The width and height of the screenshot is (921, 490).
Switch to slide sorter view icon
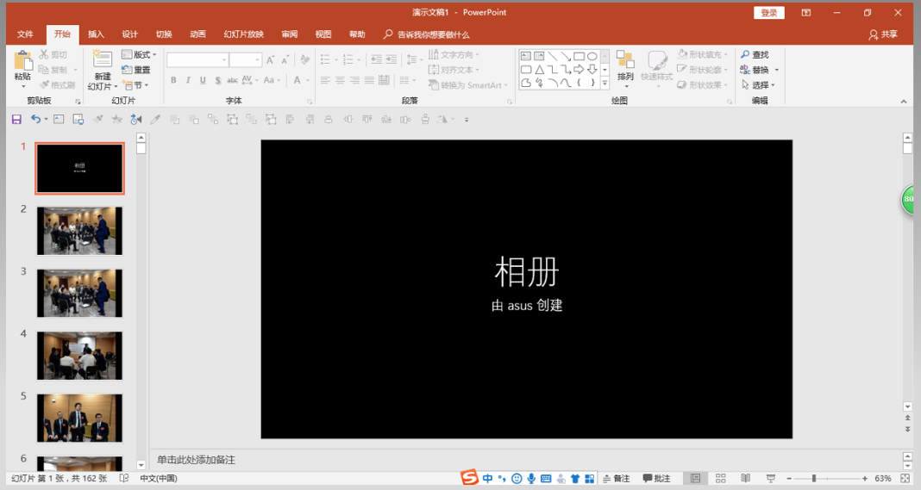721,478
